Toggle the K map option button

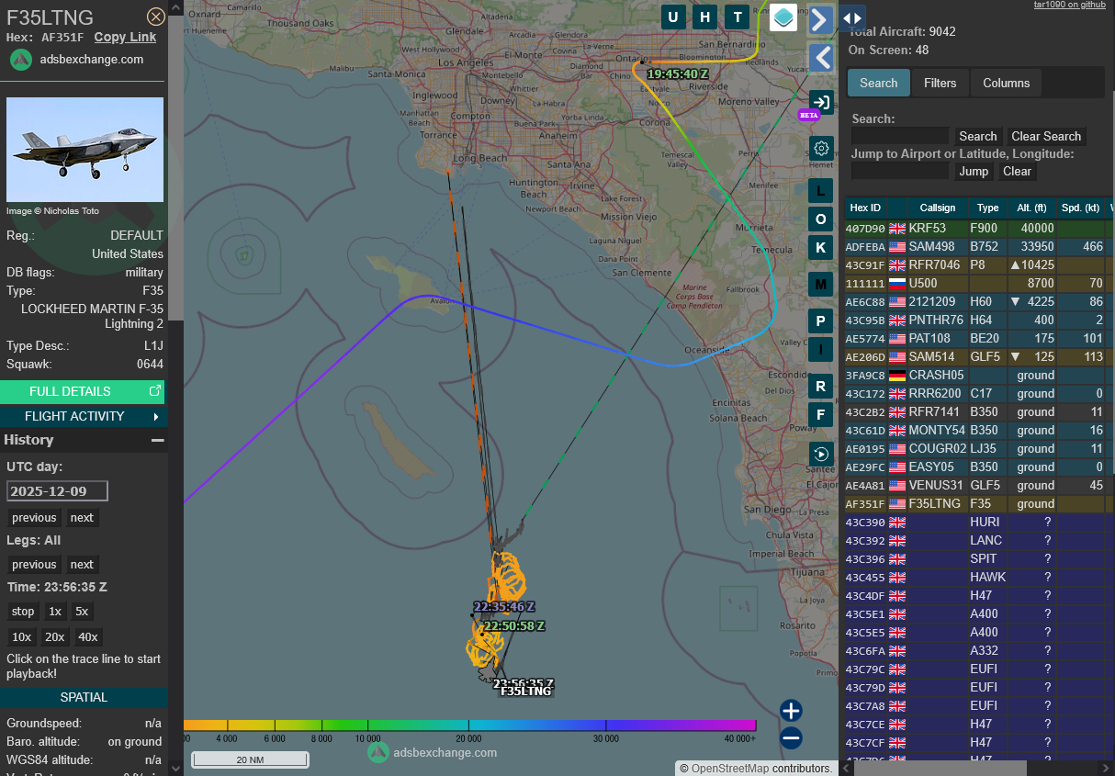pos(821,247)
